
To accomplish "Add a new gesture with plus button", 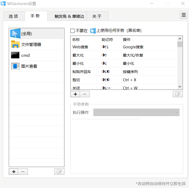I will (x=75, y=94).
